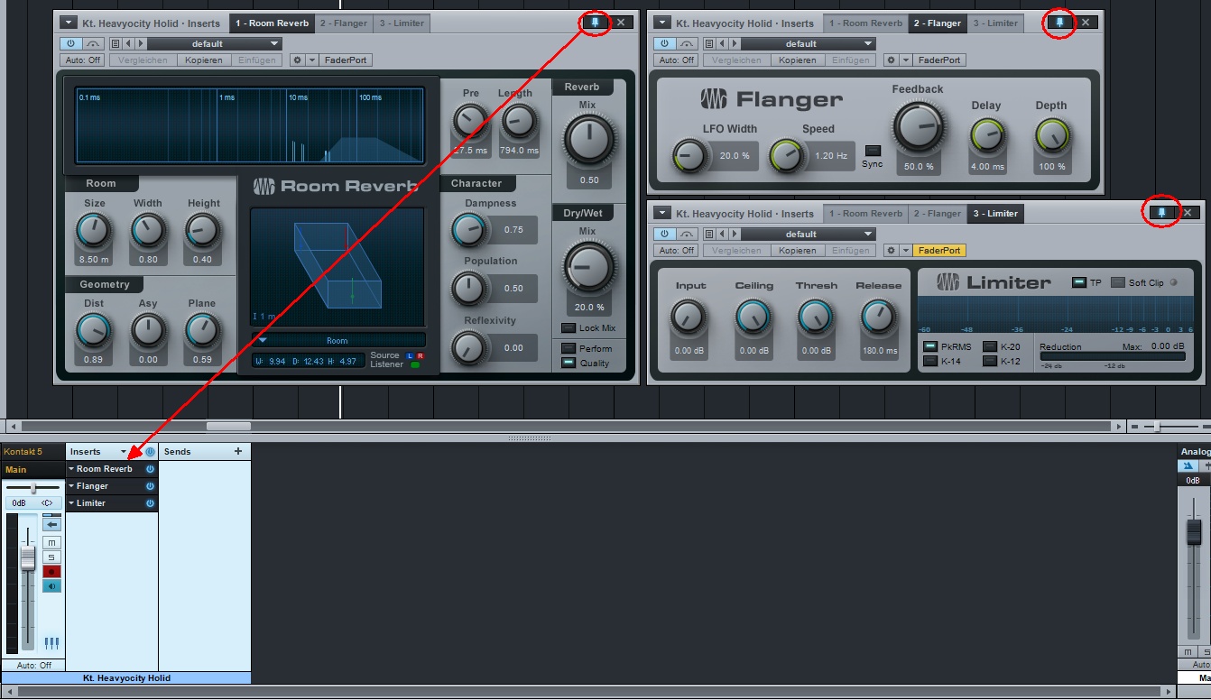
Task: Solo the Kt. Heavyocity Holid channel
Action: point(51,557)
